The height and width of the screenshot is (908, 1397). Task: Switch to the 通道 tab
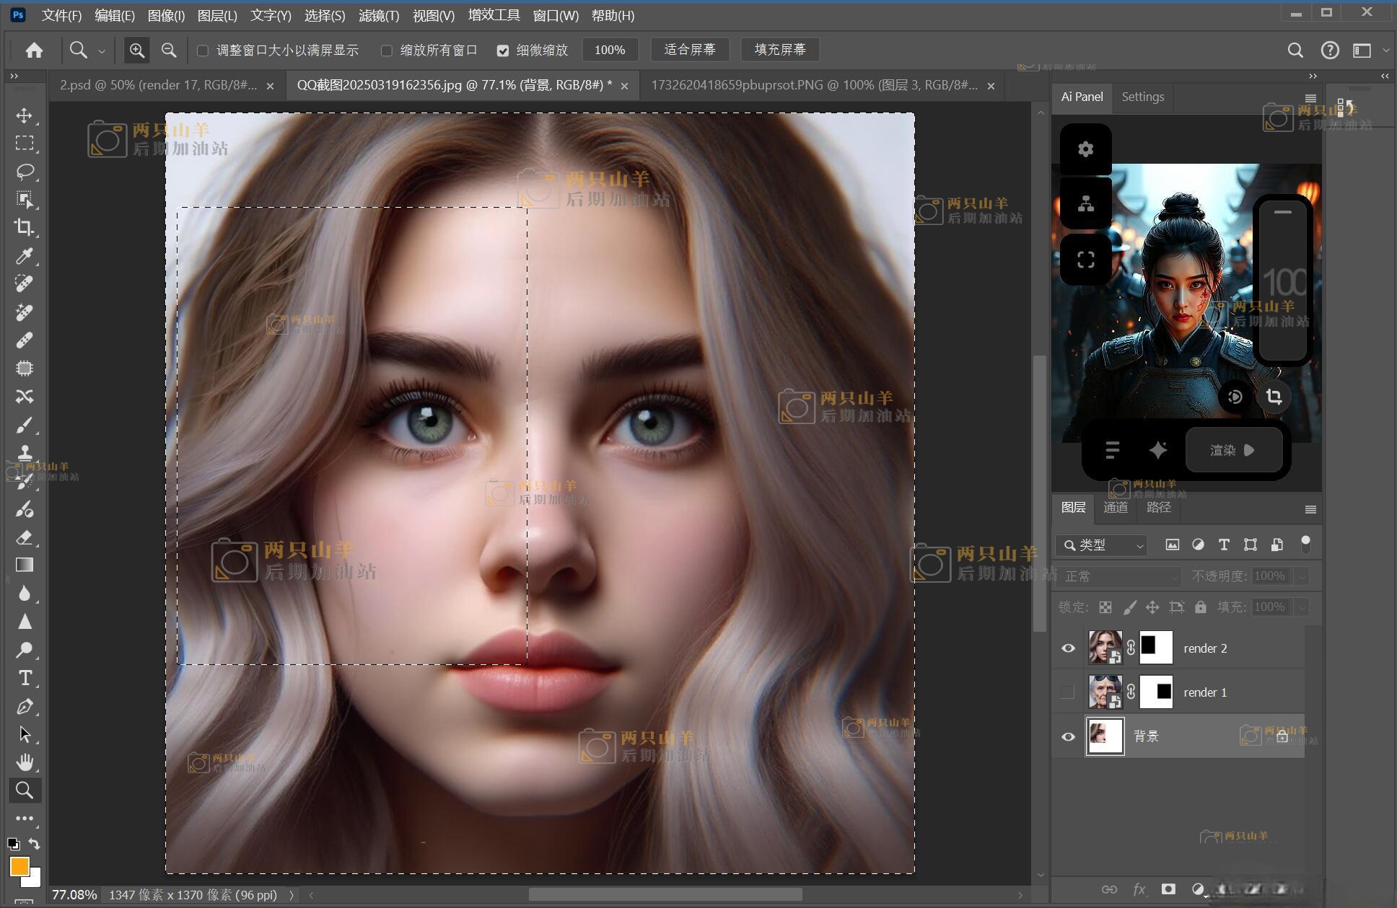(x=1115, y=508)
